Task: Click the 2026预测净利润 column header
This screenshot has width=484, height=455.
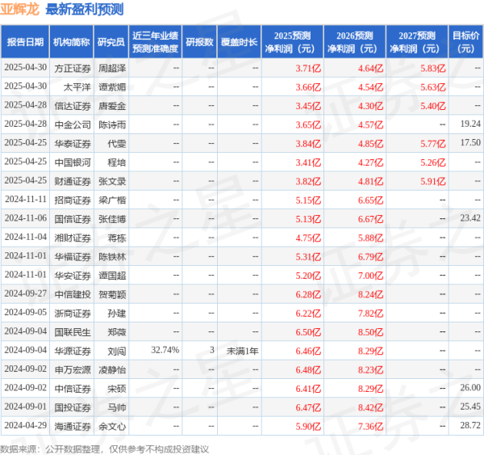Action: coord(355,42)
